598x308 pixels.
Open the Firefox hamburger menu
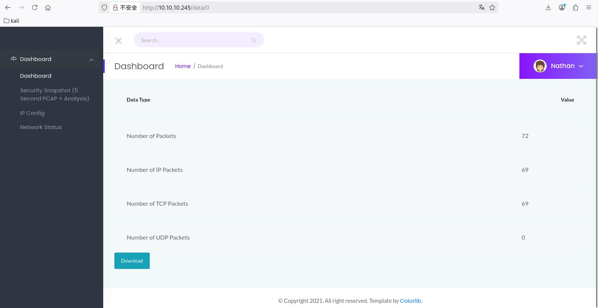click(x=589, y=7)
